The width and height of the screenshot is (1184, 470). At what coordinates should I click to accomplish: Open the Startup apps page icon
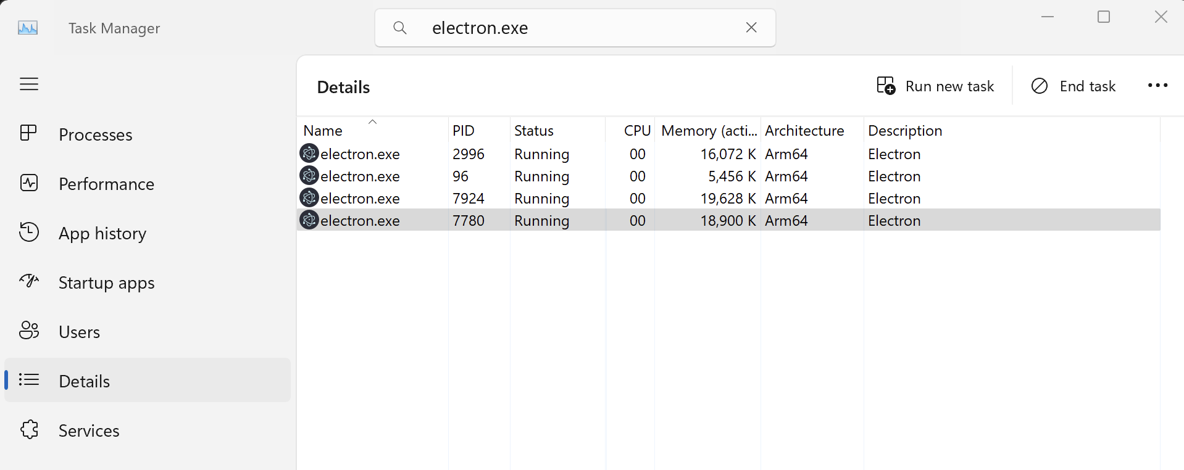pyautogui.click(x=29, y=281)
